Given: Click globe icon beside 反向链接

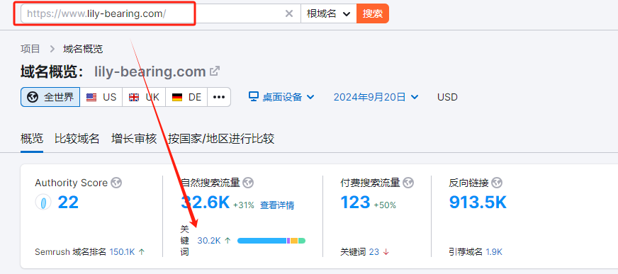Looking at the screenshot, I should [x=497, y=183].
